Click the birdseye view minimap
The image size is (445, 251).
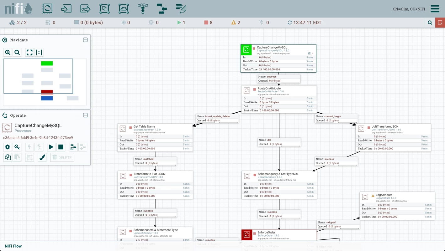coord(45,83)
